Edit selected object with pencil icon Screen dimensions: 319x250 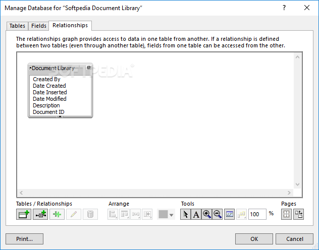[74, 214]
